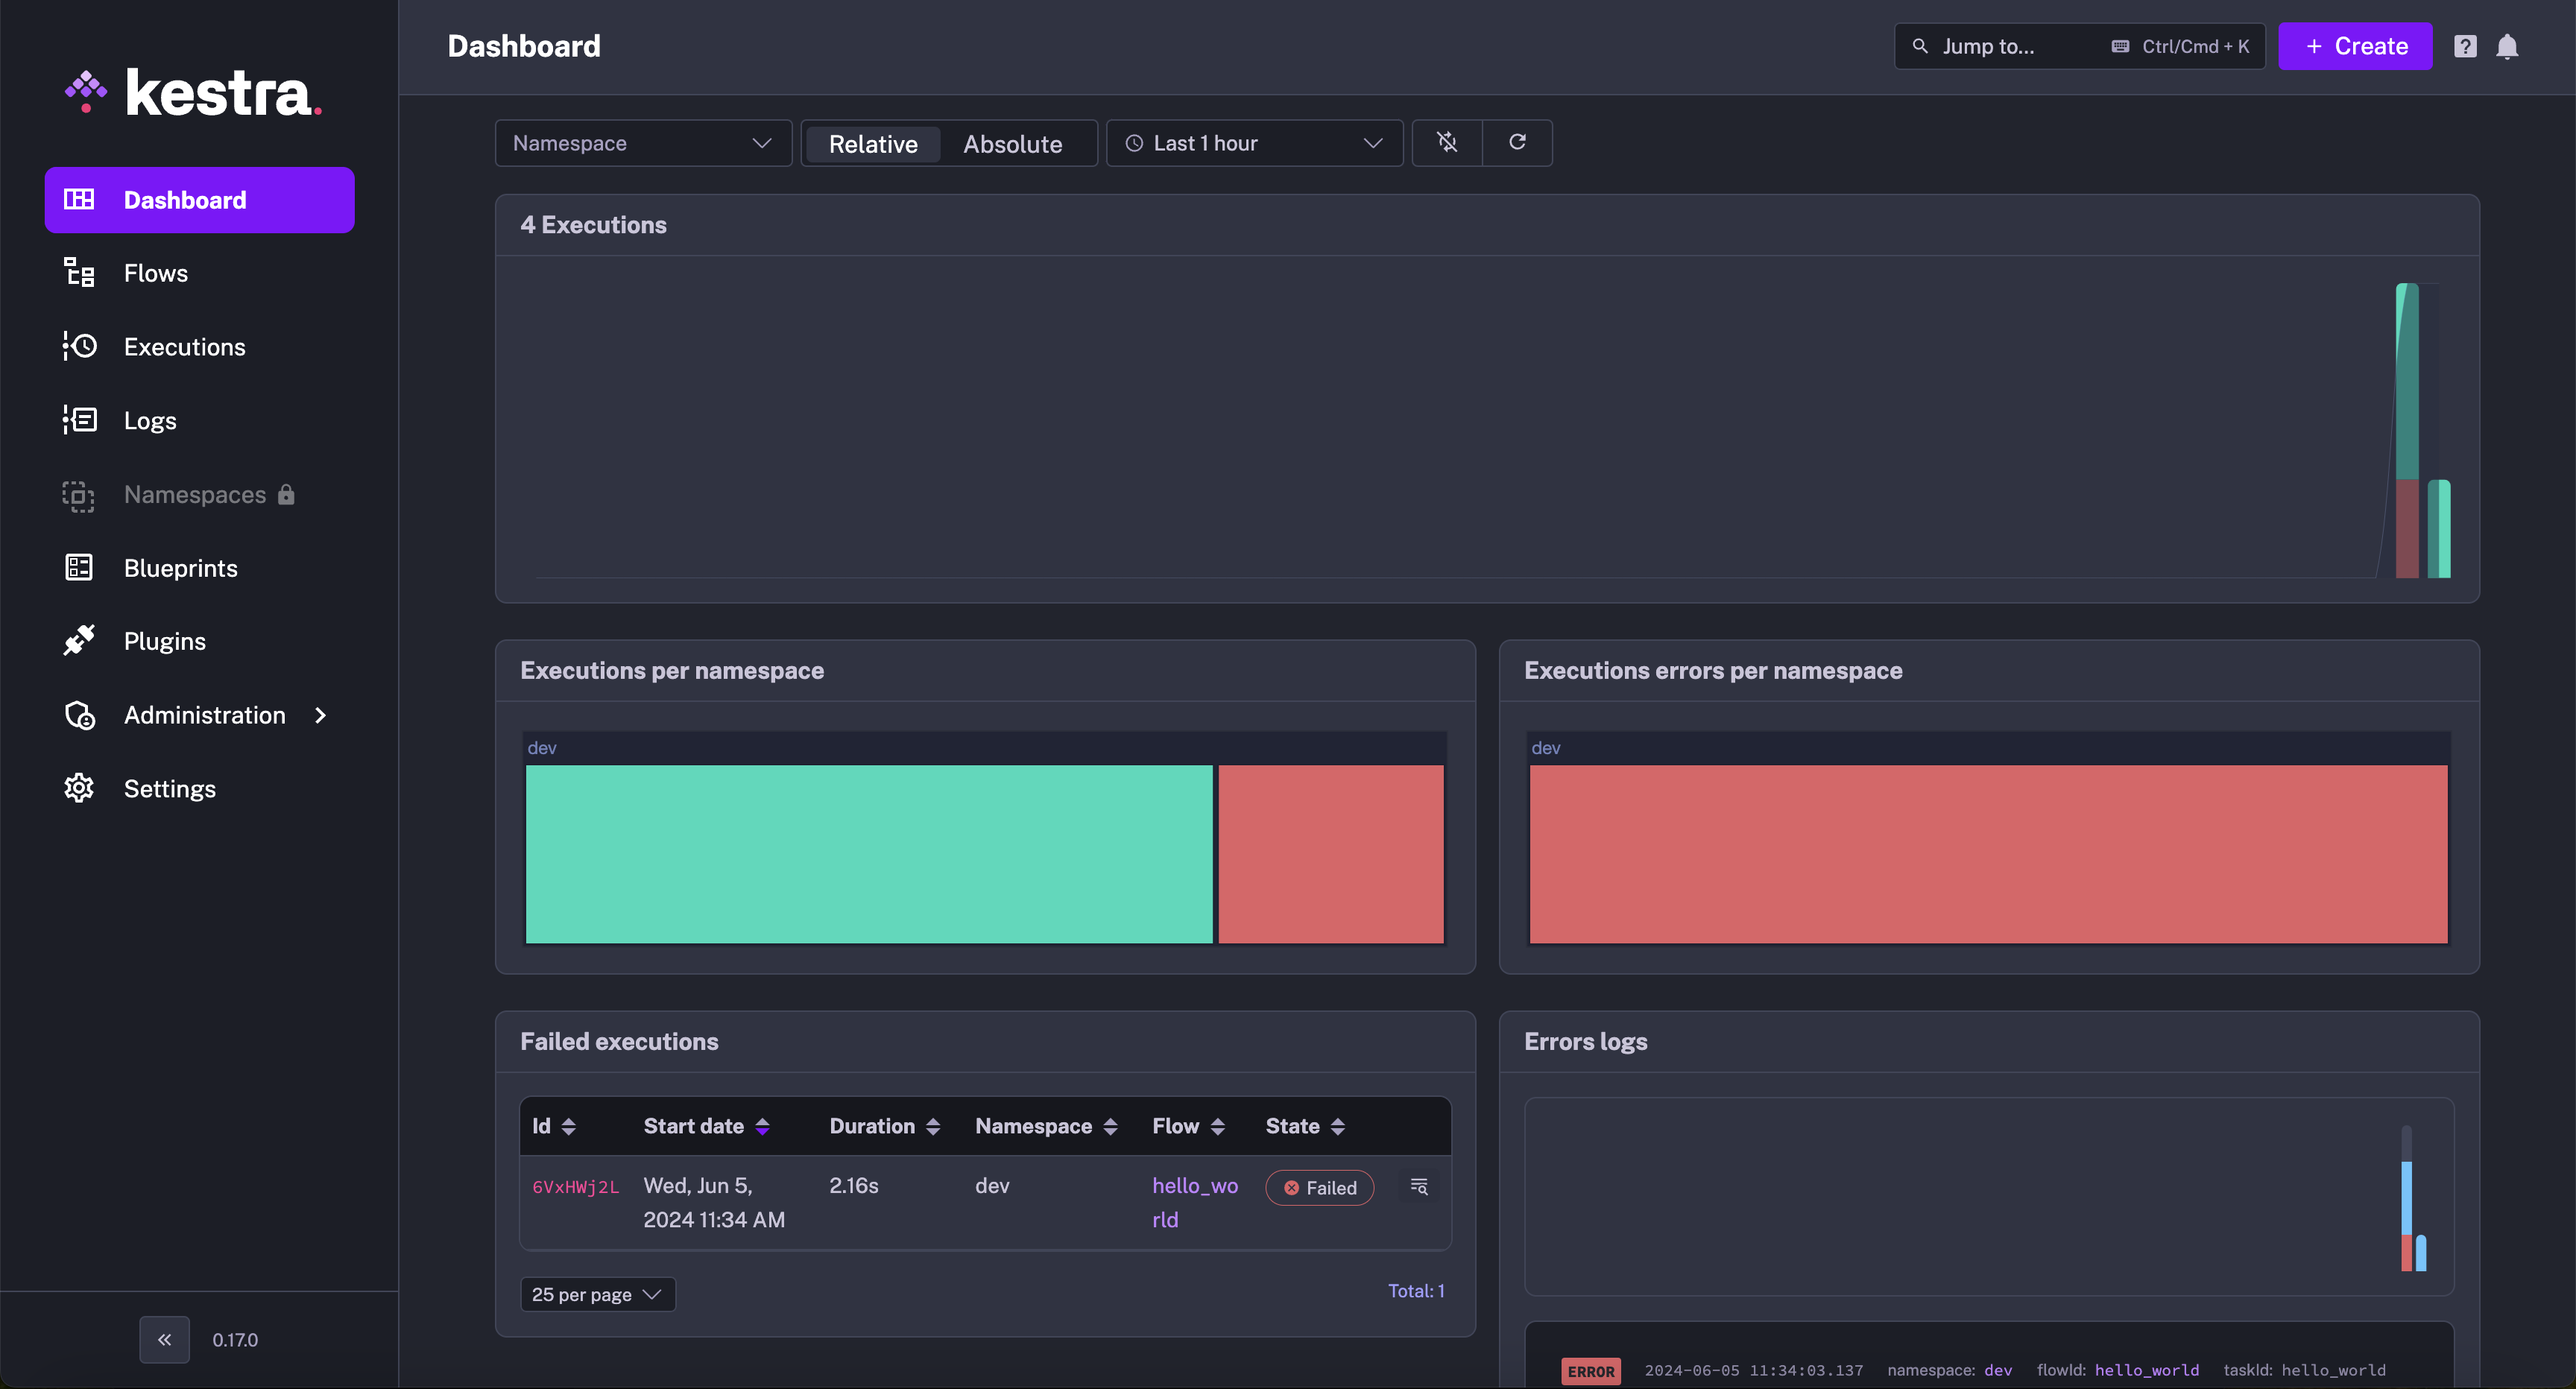The image size is (2576, 1389).
Task: Open logs icon for execution 6VxHWj2L
Action: [1419, 1186]
